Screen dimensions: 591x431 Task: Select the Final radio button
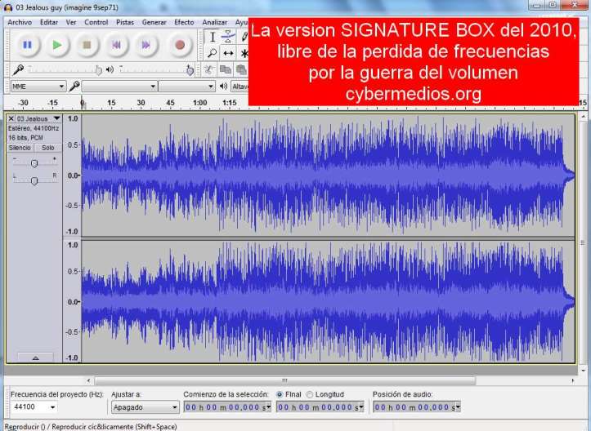281,394
